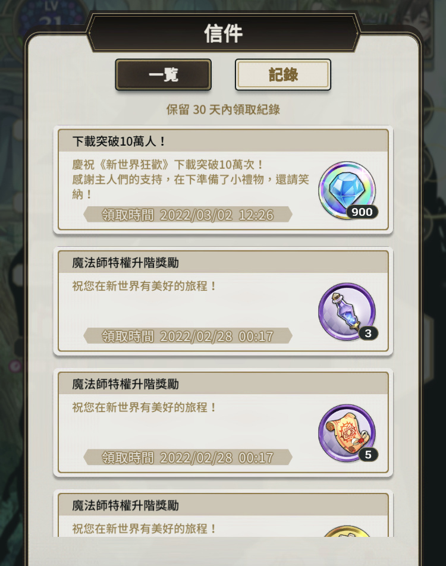This screenshot has height=566, width=446.
Task: Tap the blue diamond 900 reward icon
Action: (347, 190)
